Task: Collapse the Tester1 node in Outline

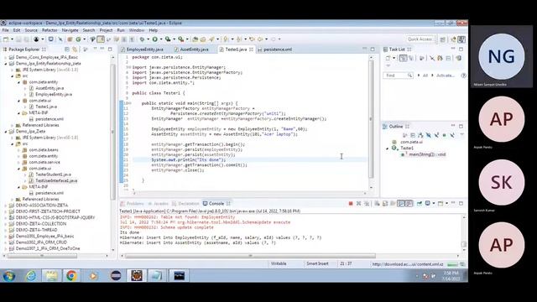Action: point(388,148)
